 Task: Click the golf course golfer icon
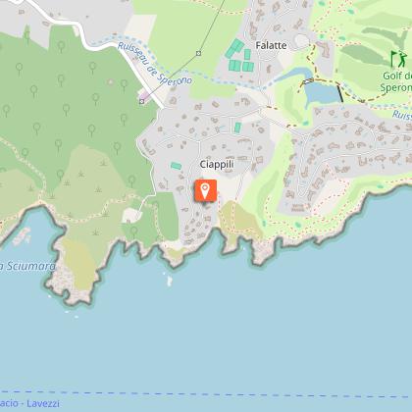click(x=399, y=59)
